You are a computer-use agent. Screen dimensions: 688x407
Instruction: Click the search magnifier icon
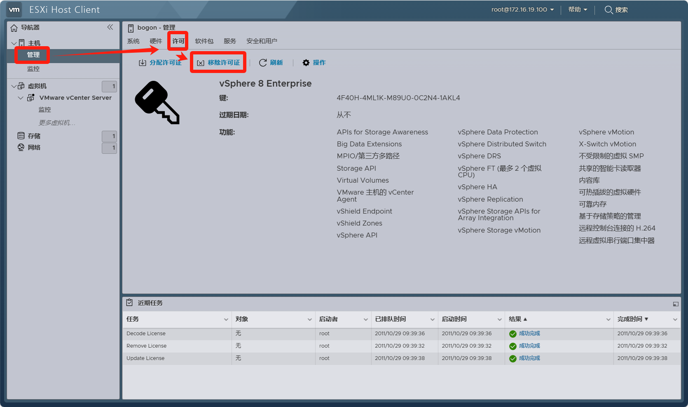pos(608,9)
